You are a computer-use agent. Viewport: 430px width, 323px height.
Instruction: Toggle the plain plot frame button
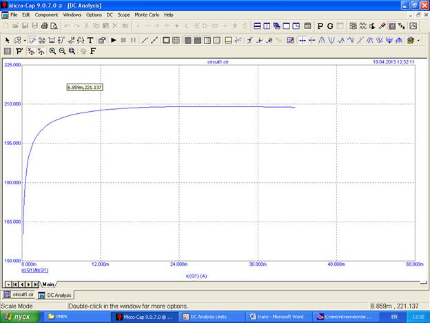click(166, 40)
